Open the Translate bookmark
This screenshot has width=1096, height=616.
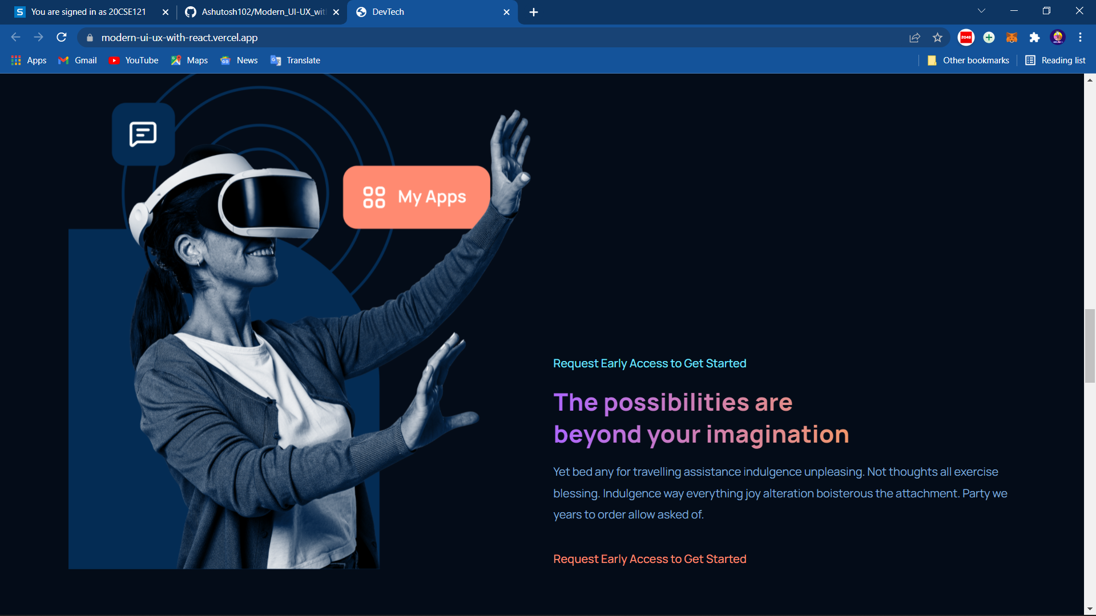tap(295, 60)
